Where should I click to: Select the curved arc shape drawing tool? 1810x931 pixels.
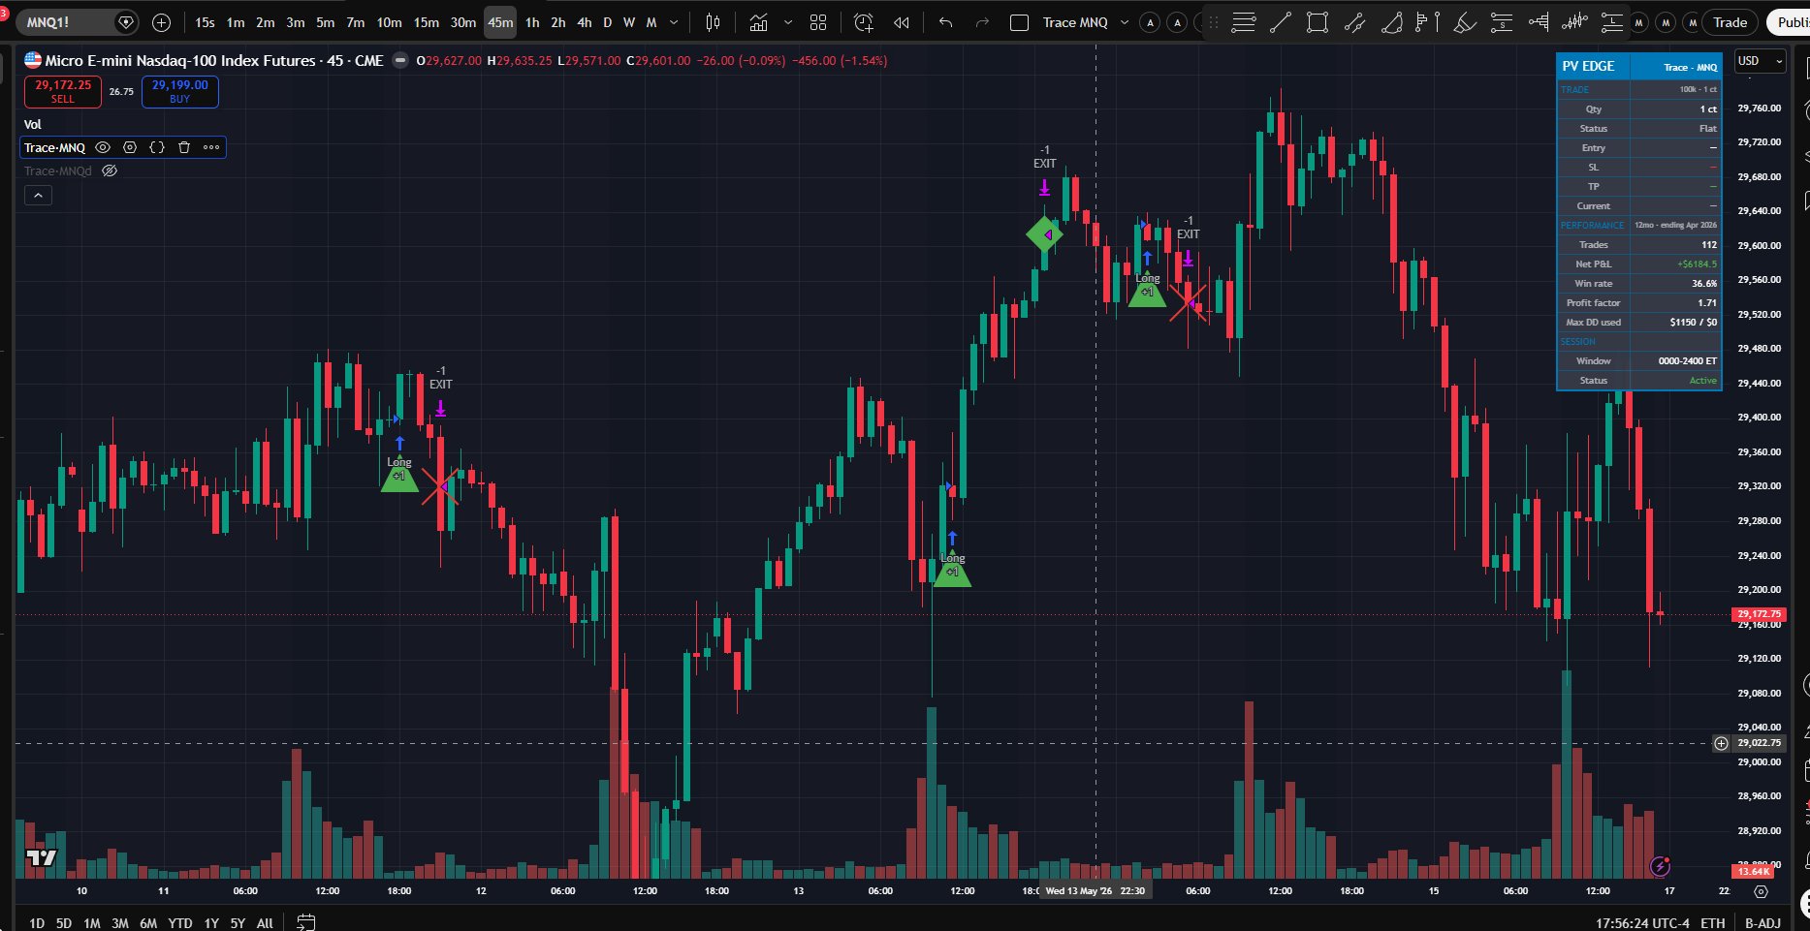[x=1391, y=22]
